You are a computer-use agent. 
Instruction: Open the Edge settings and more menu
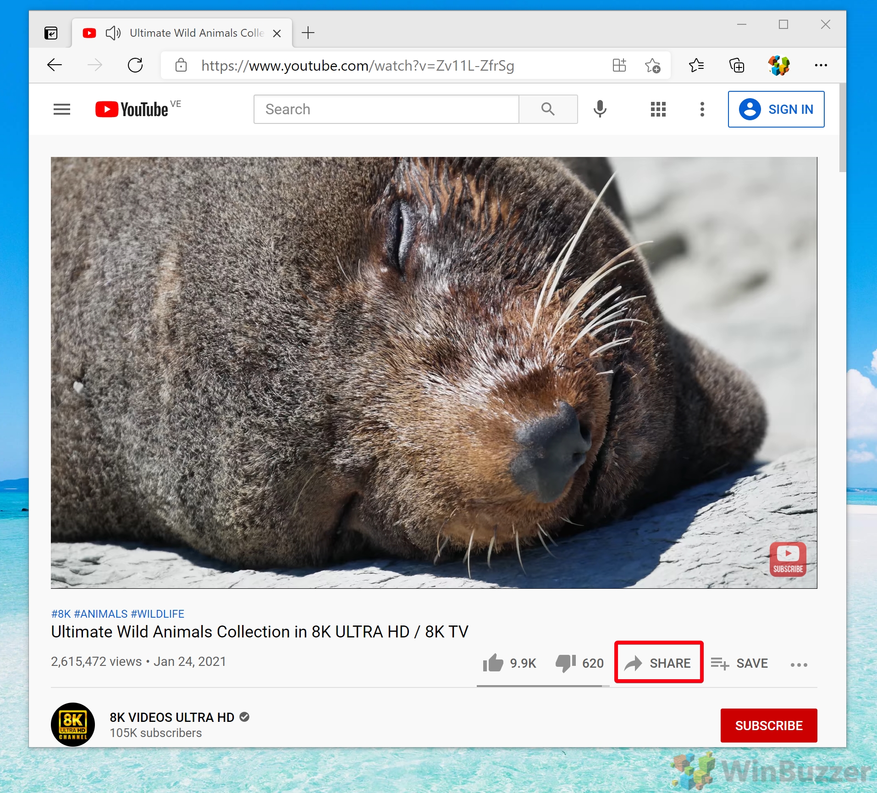[x=820, y=65]
